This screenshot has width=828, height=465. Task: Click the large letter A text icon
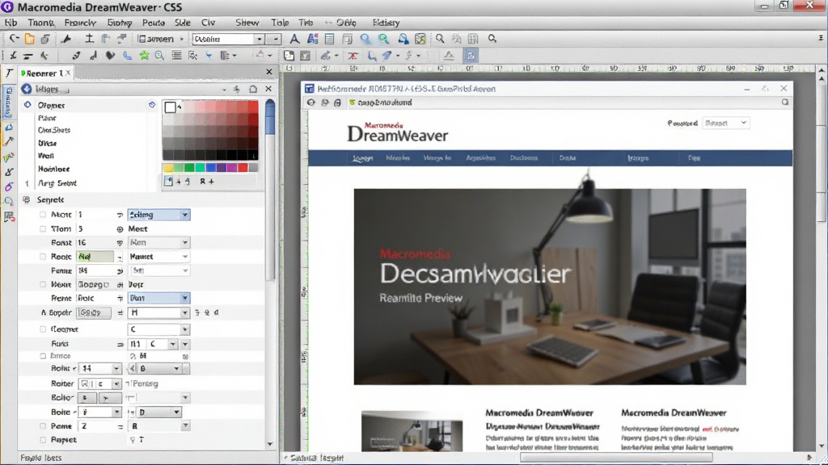click(294, 39)
